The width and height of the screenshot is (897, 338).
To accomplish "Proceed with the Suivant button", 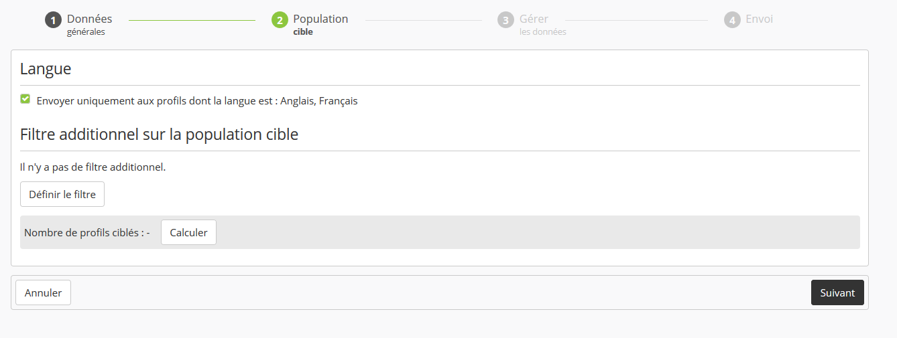I will [837, 292].
